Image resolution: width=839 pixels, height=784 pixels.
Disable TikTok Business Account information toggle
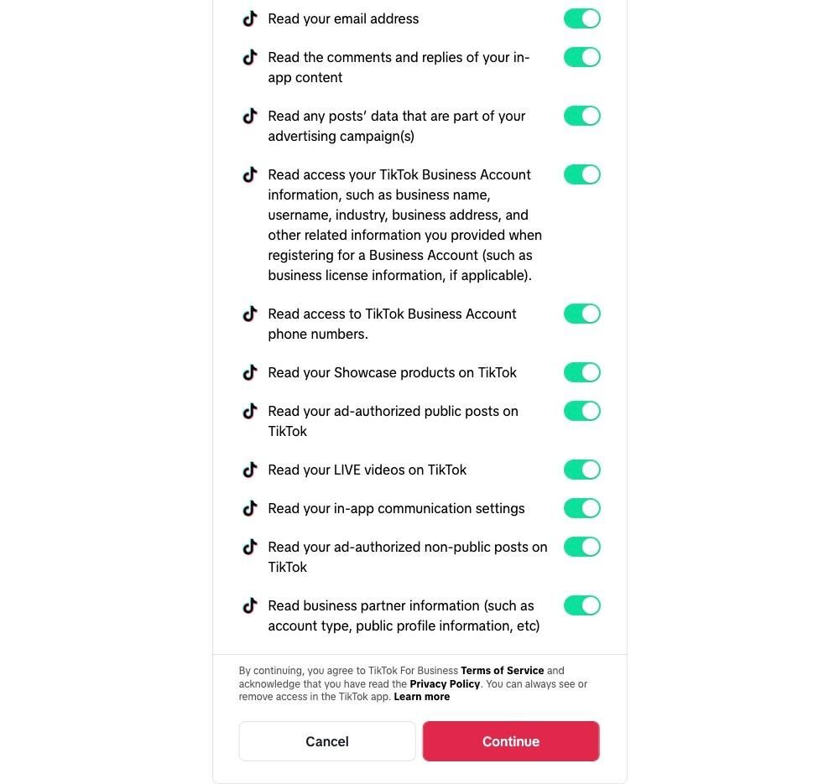click(x=581, y=174)
